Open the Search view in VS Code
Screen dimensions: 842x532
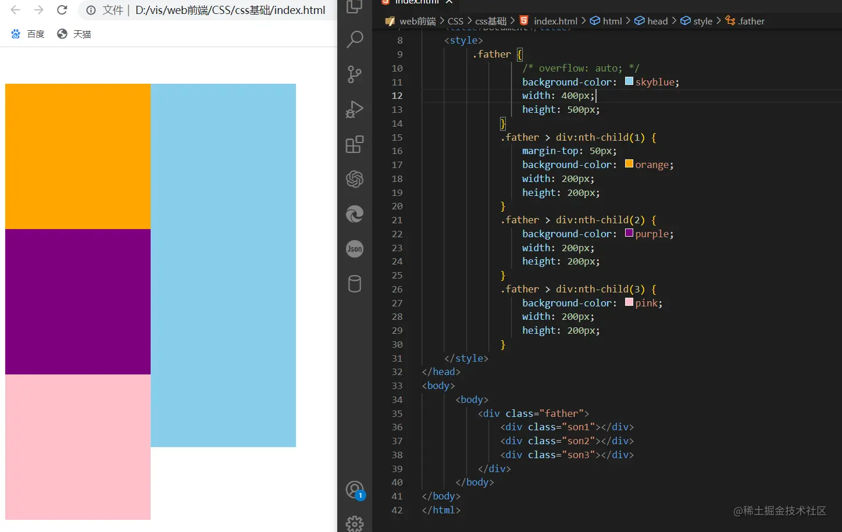point(355,40)
